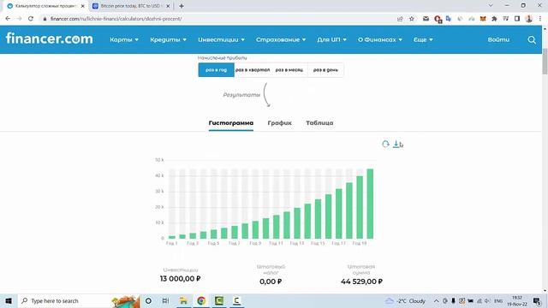
Task: Switch to the Таблица tab
Action: [x=319, y=123]
